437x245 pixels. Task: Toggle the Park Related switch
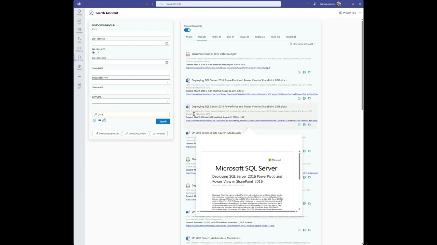(95, 52)
